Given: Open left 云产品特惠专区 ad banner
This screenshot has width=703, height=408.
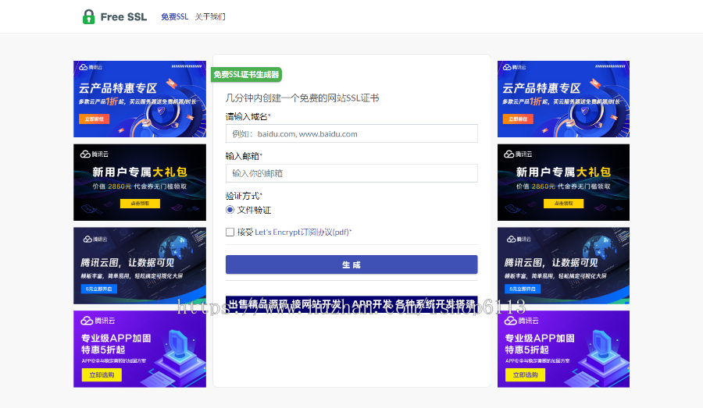Looking at the screenshot, I should tap(140, 99).
